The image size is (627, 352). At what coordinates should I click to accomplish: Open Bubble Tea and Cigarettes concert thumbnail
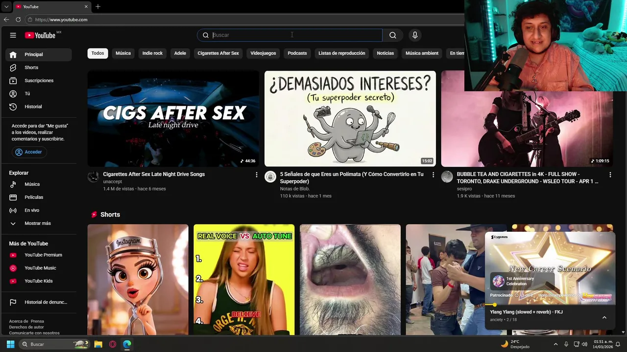(527, 129)
